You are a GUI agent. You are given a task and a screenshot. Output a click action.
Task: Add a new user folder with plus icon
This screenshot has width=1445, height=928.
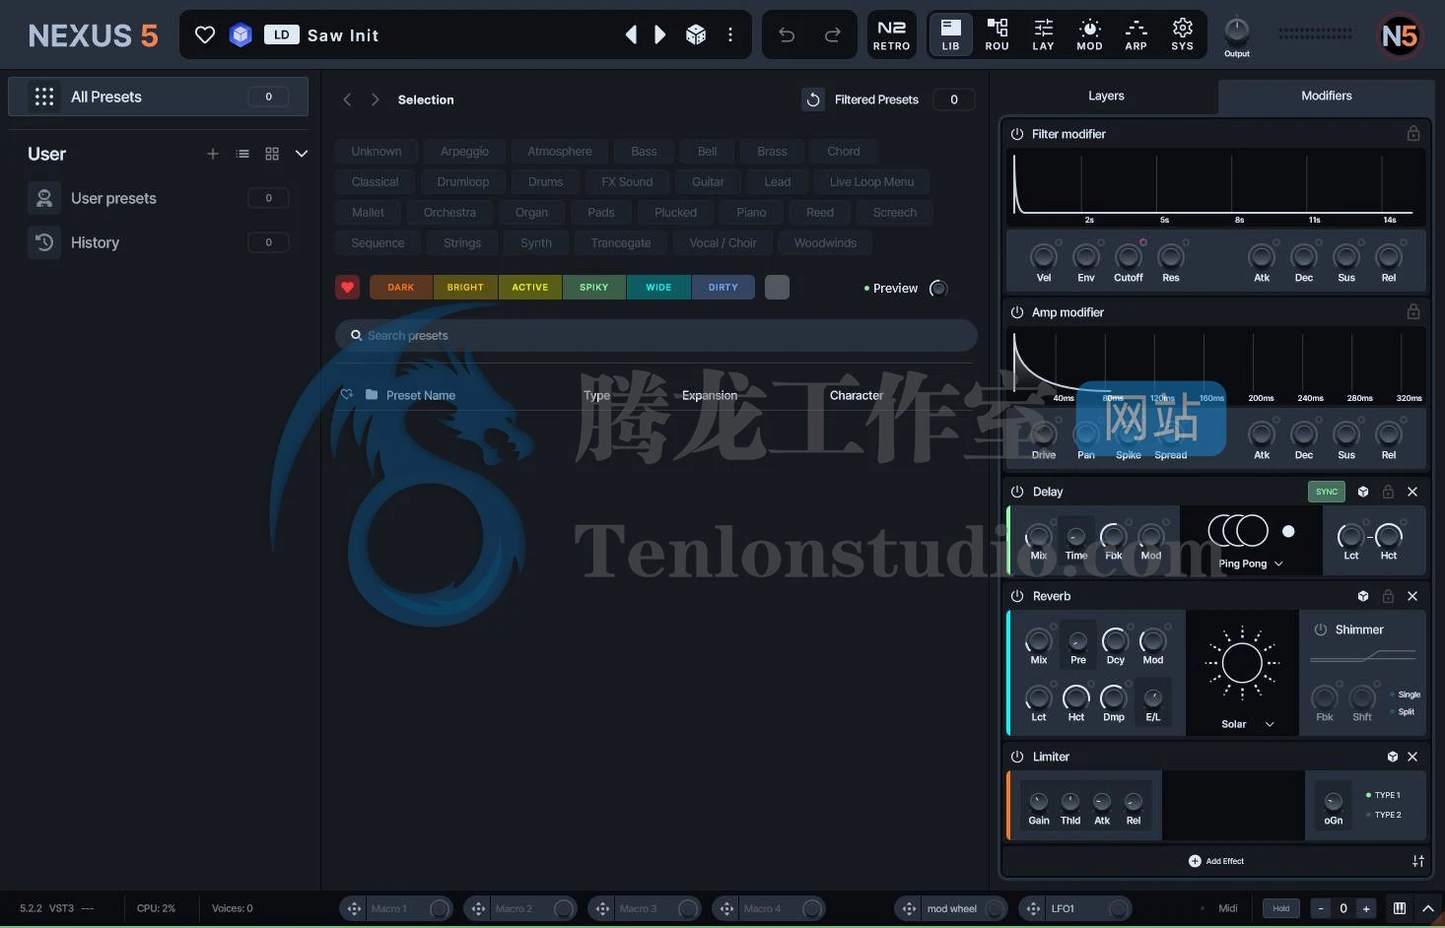[x=212, y=154]
